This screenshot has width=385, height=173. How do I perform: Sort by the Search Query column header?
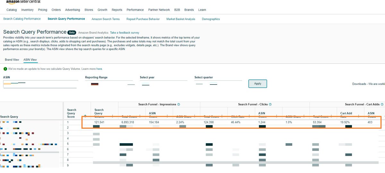coord(9,117)
